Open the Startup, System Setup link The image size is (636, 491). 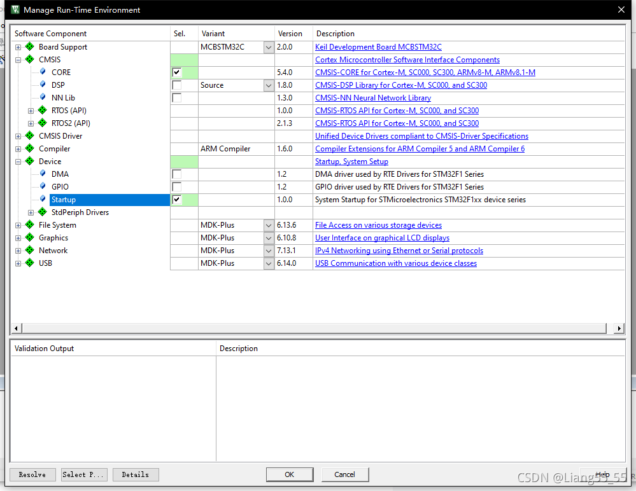coord(351,162)
